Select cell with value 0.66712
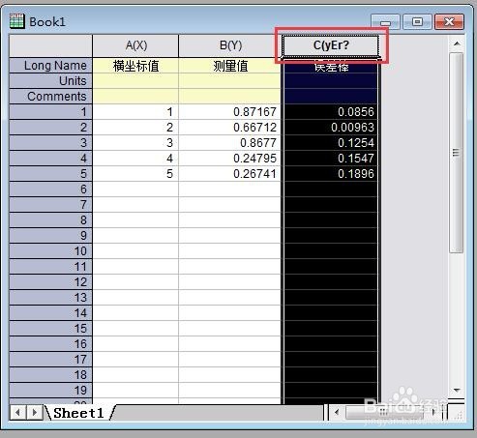This screenshot has width=477, height=438. click(x=230, y=128)
